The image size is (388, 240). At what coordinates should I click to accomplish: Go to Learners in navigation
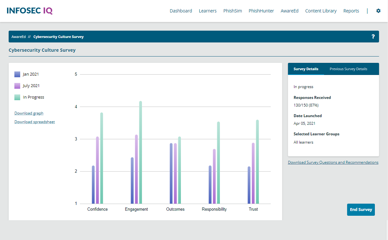coord(207,11)
